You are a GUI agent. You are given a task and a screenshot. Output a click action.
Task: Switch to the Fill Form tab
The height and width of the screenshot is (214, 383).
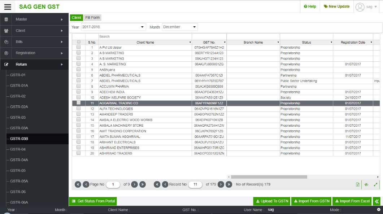point(92,18)
